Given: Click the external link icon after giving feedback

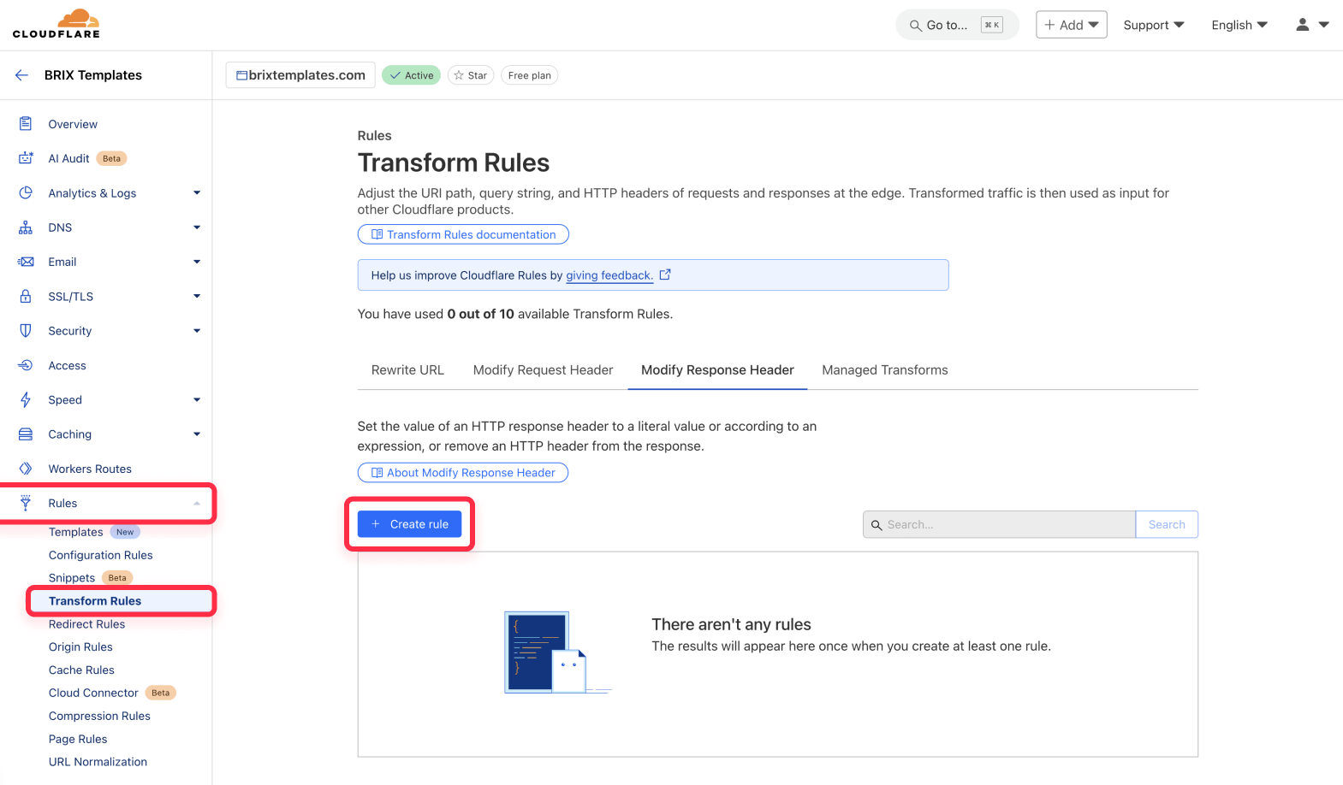Looking at the screenshot, I should [x=665, y=274].
